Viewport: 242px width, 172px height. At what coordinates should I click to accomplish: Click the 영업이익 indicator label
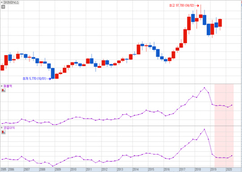click(9, 128)
